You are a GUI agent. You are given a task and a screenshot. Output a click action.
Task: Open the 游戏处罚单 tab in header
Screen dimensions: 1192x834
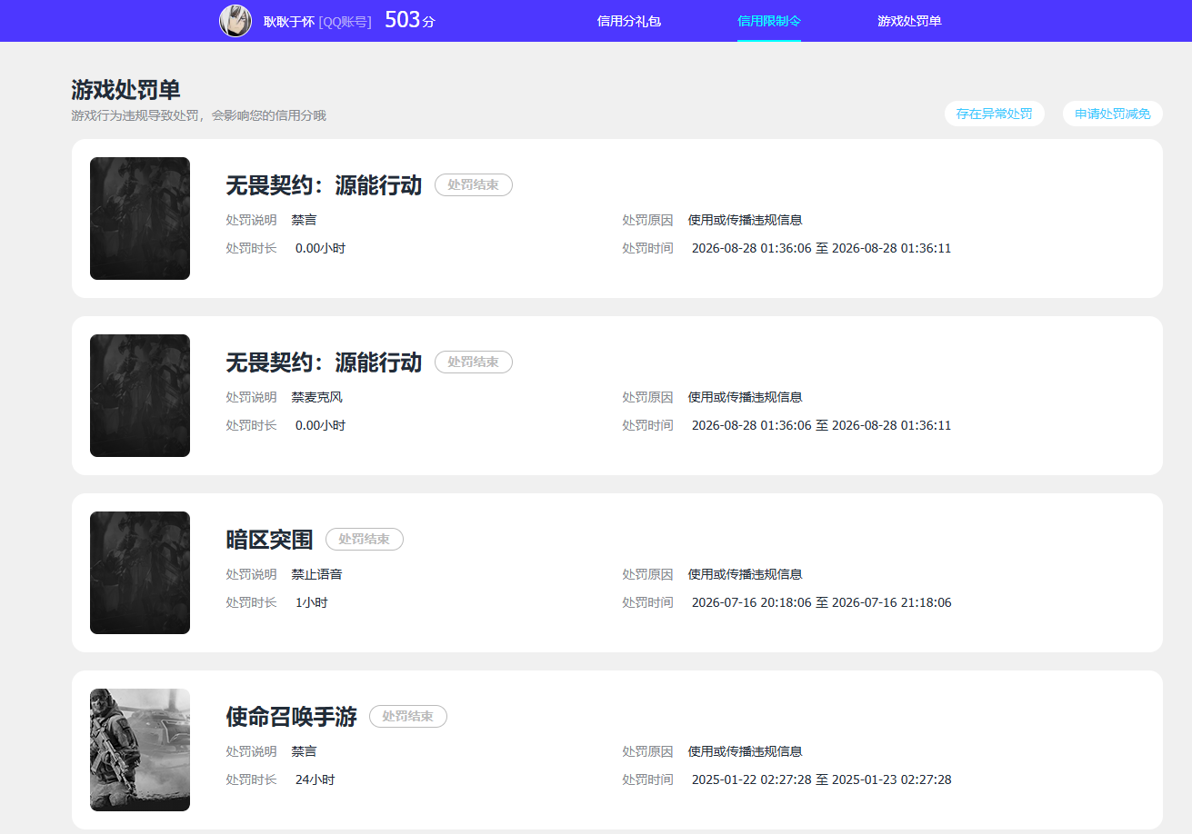(909, 21)
